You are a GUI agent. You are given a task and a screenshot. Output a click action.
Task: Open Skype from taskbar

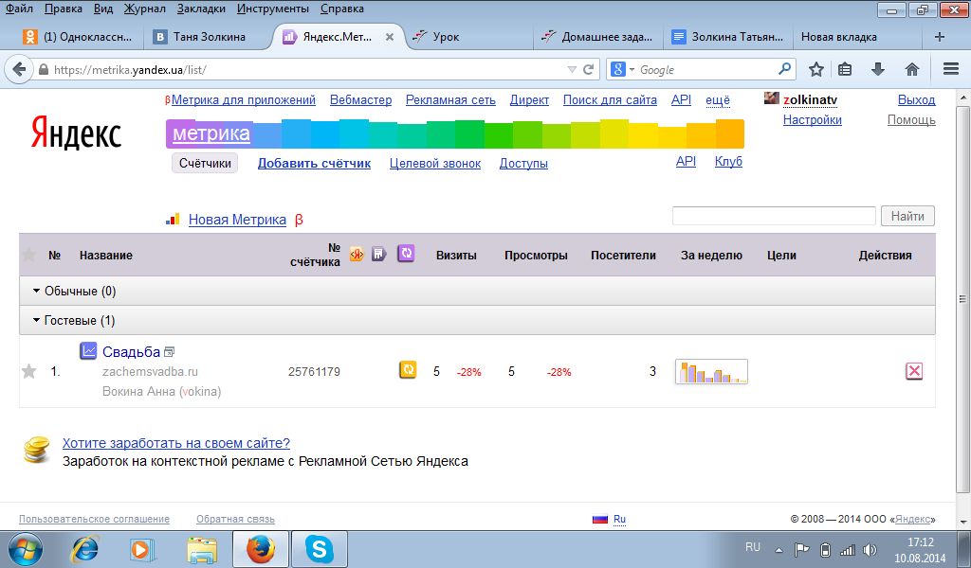pos(319,549)
